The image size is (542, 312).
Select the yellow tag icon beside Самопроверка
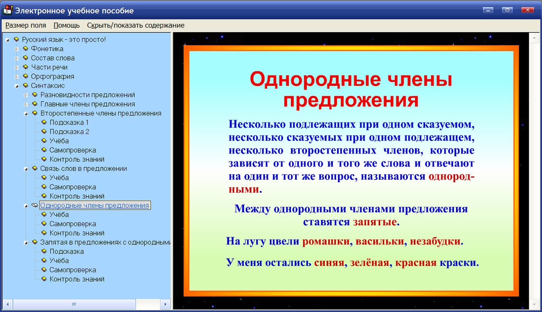click(43, 150)
